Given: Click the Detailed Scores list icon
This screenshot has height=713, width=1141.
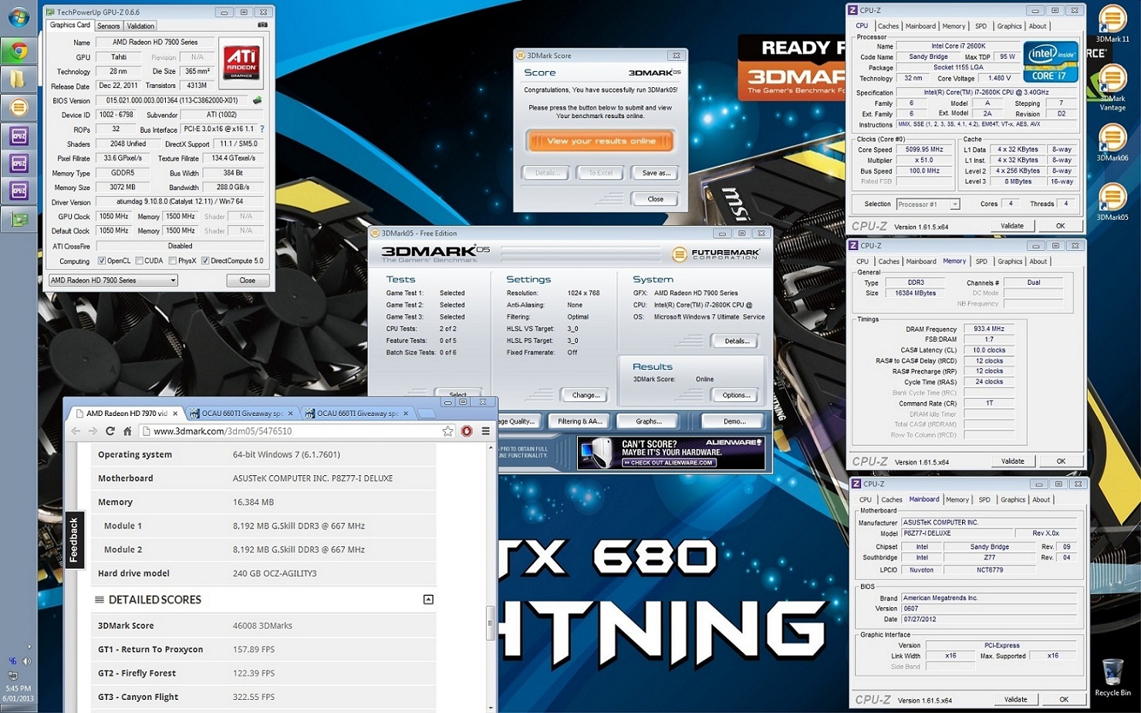Looking at the screenshot, I should (x=99, y=600).
